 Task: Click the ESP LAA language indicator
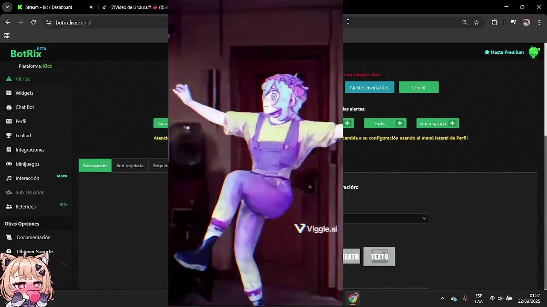(x=479, y=298)
